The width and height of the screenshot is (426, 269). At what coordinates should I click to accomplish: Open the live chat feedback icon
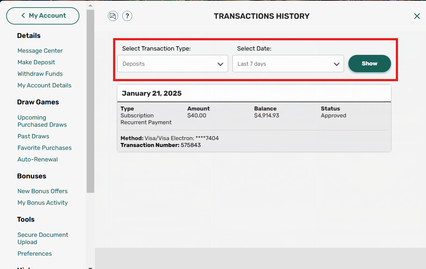(113, 16)
